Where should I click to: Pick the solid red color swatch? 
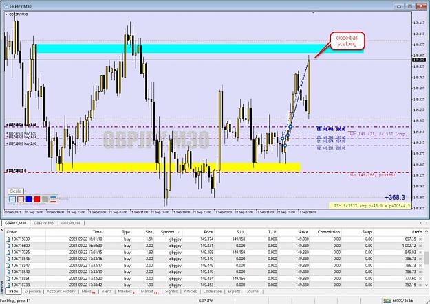[x=37, y=199]
